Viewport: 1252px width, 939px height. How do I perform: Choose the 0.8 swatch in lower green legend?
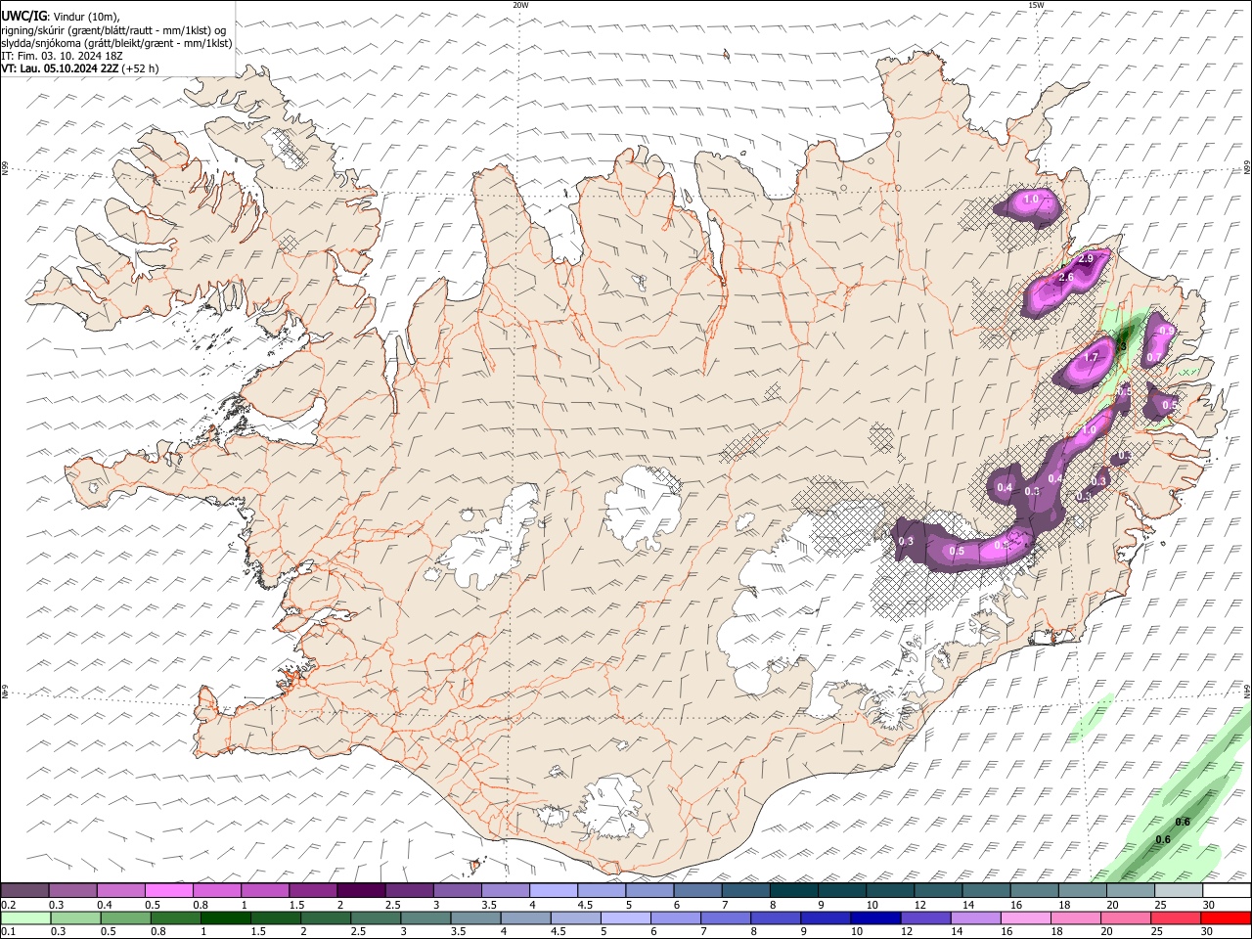(x=175, y=917)
